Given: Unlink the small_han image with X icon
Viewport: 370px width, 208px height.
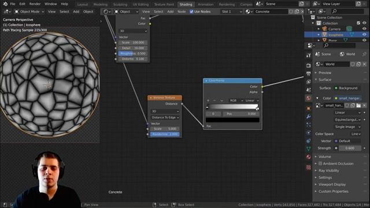Looking at the screenshot, I should point(364,105).
